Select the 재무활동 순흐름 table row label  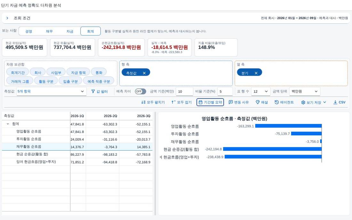pos(29,147)
